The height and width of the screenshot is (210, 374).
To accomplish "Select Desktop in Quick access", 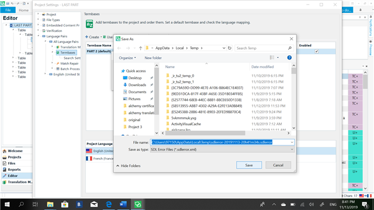I will point(135,78).
